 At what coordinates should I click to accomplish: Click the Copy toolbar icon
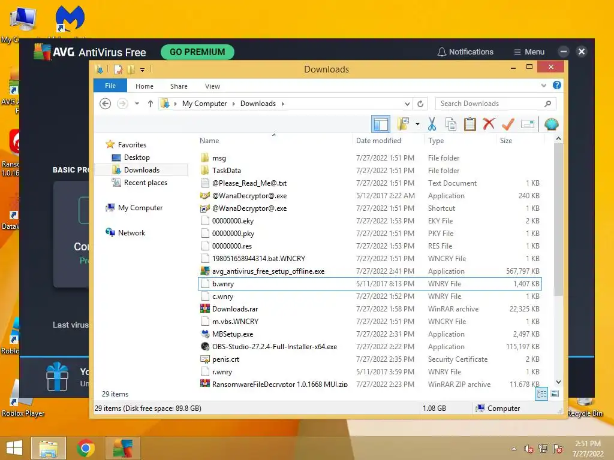coord(451,125)
